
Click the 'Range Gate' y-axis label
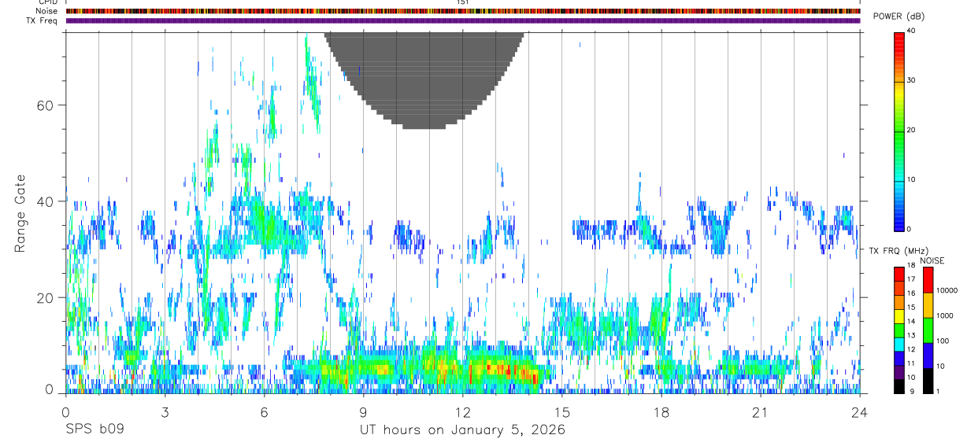21,213
